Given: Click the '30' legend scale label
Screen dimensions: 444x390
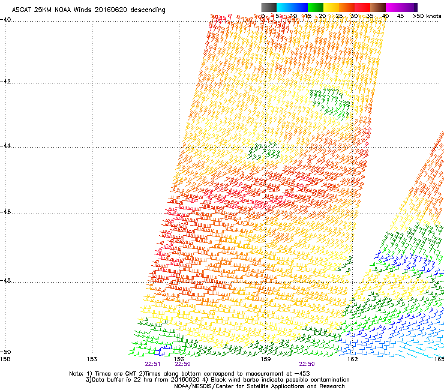Looking at the screenshot, I should pos(354,16).
